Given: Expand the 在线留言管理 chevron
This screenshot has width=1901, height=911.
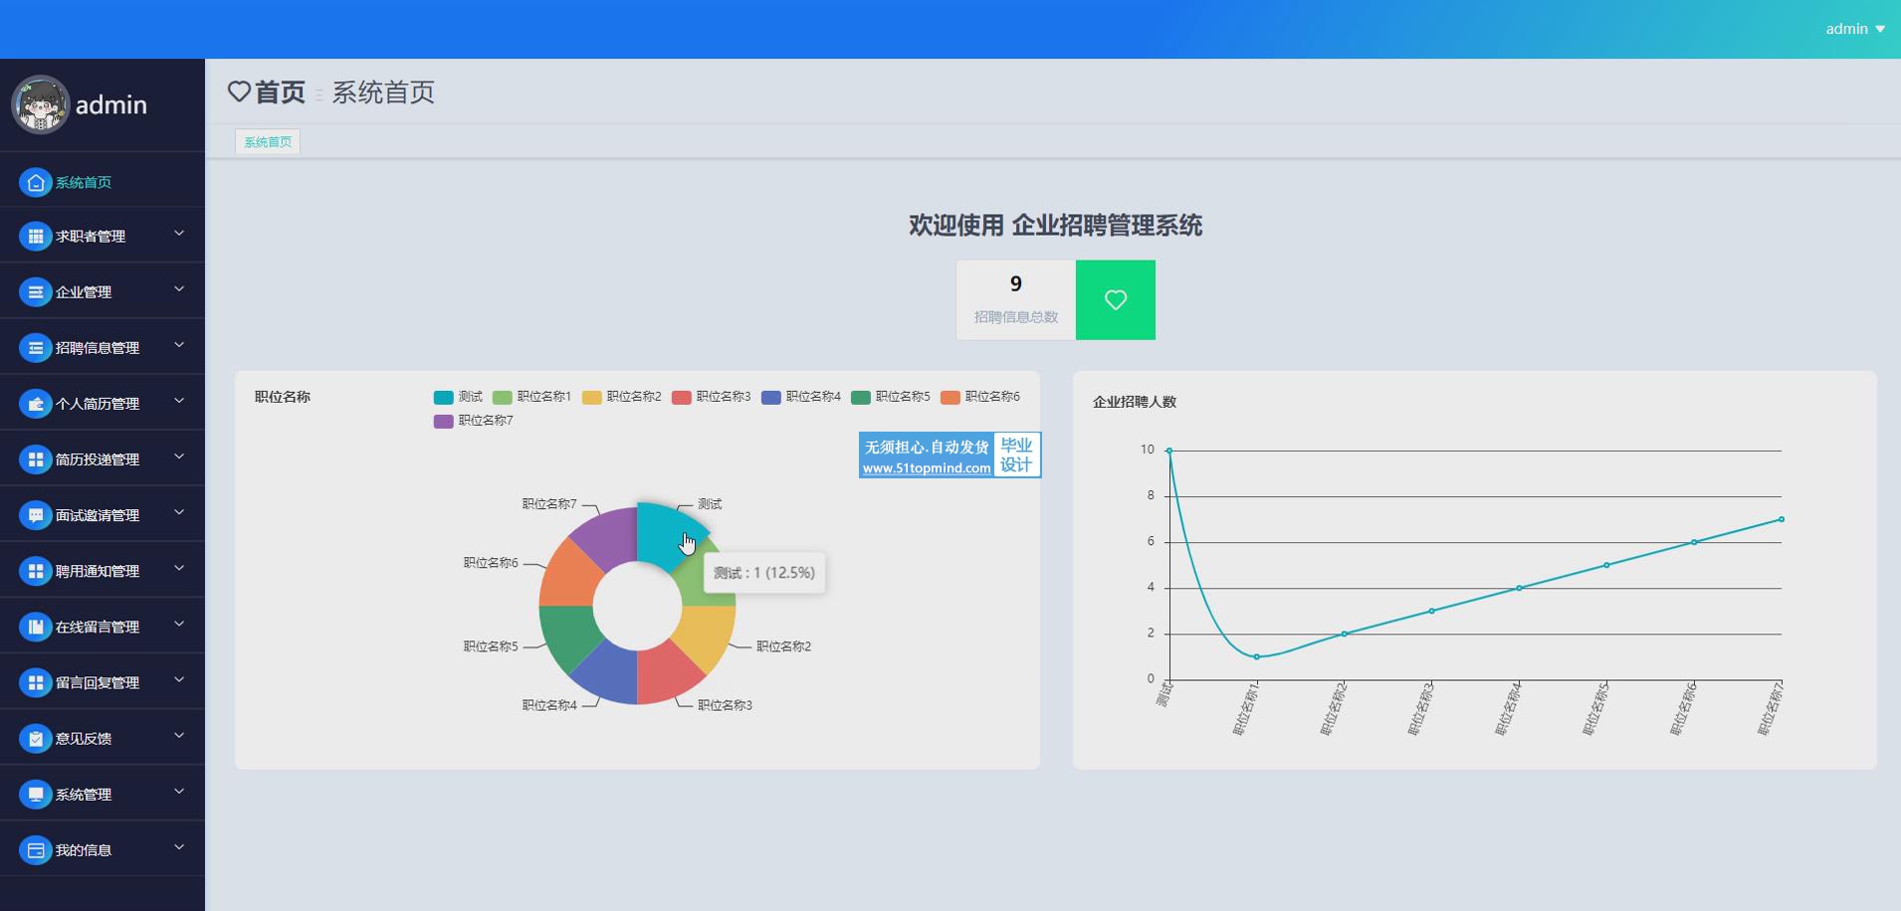Looking at the screenshot, I should [179, 624].
